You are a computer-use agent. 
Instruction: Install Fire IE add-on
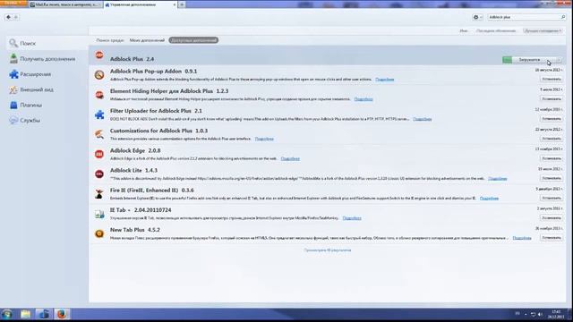(x=552, y=198)
